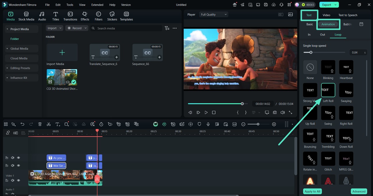
Task: Open the Record dropdown
Action: tap(76, 28)
